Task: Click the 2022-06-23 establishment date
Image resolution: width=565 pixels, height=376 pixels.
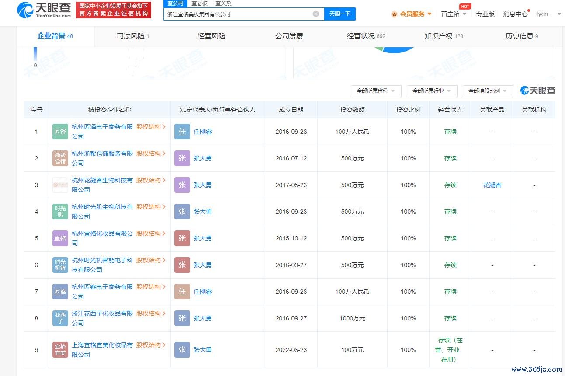Action: [x=291, y=350]
